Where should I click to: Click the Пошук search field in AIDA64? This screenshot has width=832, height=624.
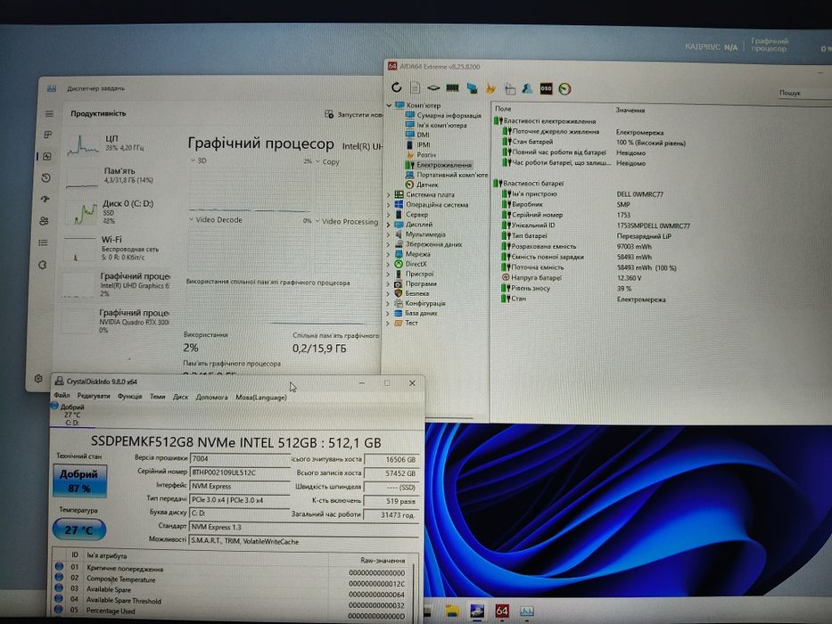pyautogui.click(x=803, y=93)
